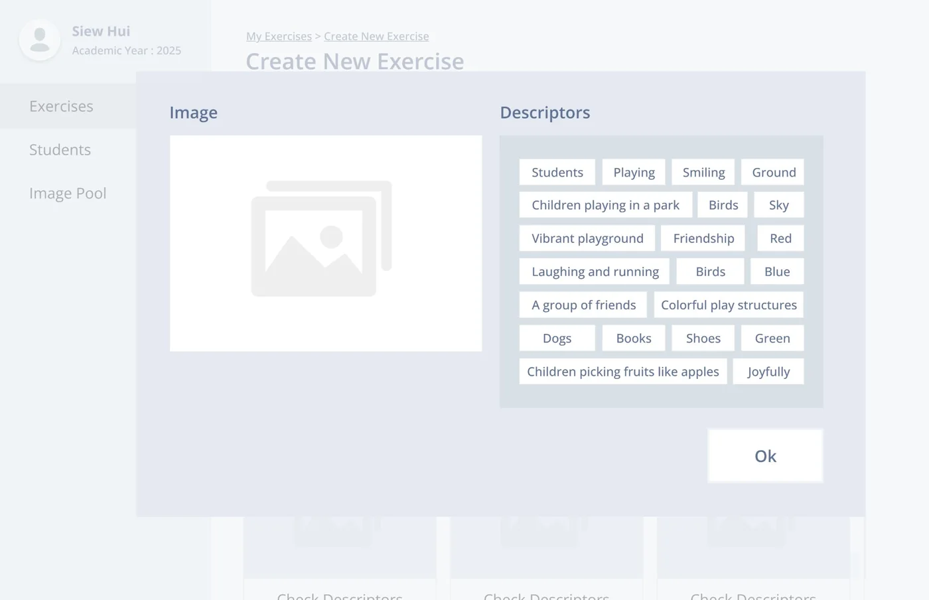The height and width of the screenshot is (600, 929).
Task: Click the Birds tag next to Sky
Action: click(723, 205)
